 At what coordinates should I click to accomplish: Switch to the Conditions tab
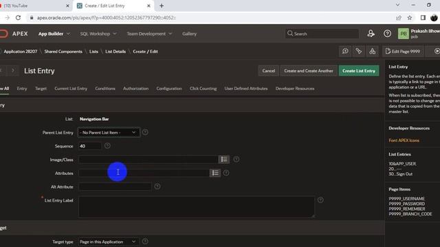105,89
